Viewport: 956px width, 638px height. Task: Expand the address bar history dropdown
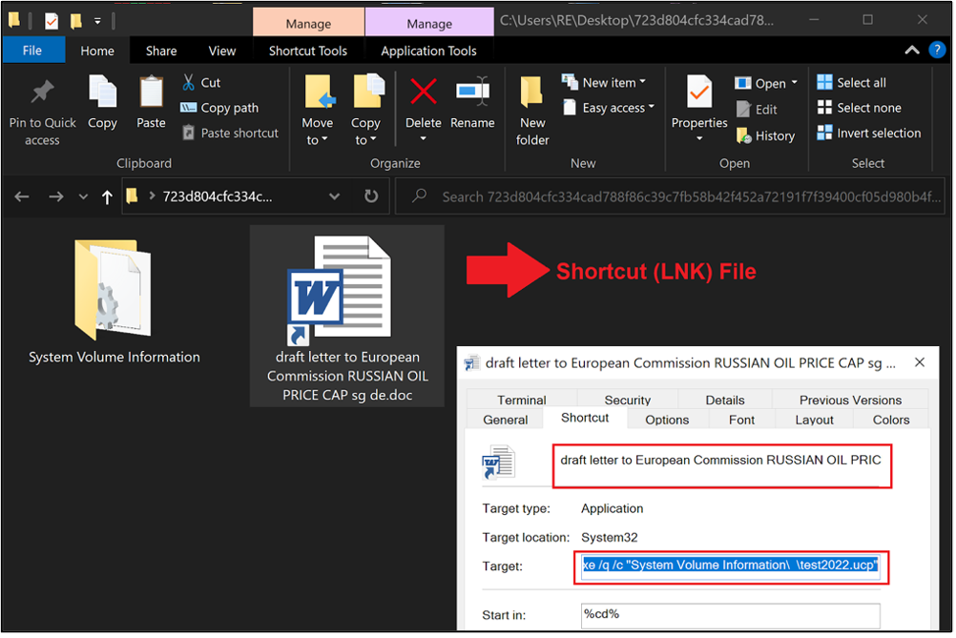click(x=334, y=196)
